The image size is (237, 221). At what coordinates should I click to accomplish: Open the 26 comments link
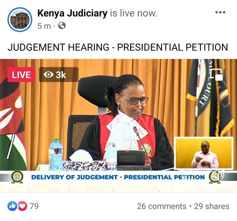pos(161,206)
